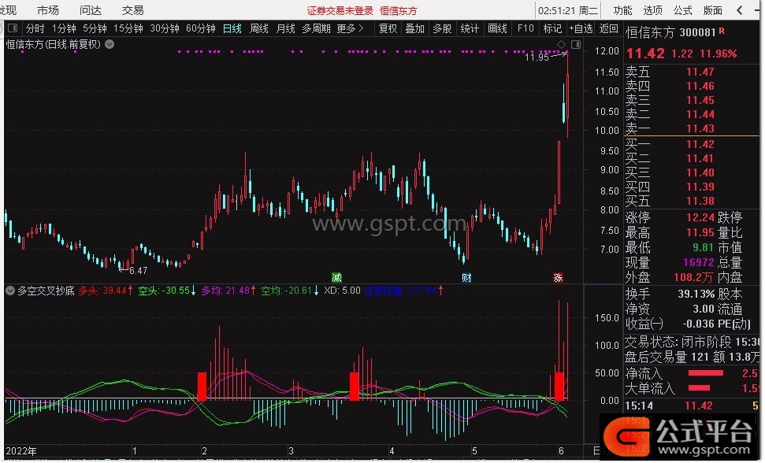This screenshot has height=463, width=765.
Task: Select the 日线 daily period
Action: click(x=232, y=29)
